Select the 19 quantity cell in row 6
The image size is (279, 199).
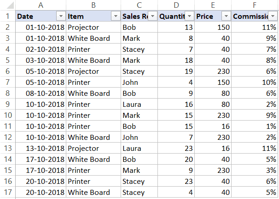coord(176,71)
